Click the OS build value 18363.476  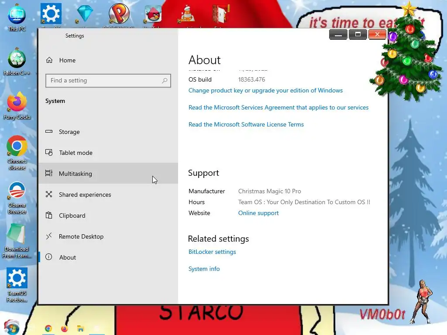(x=252, y=79)
